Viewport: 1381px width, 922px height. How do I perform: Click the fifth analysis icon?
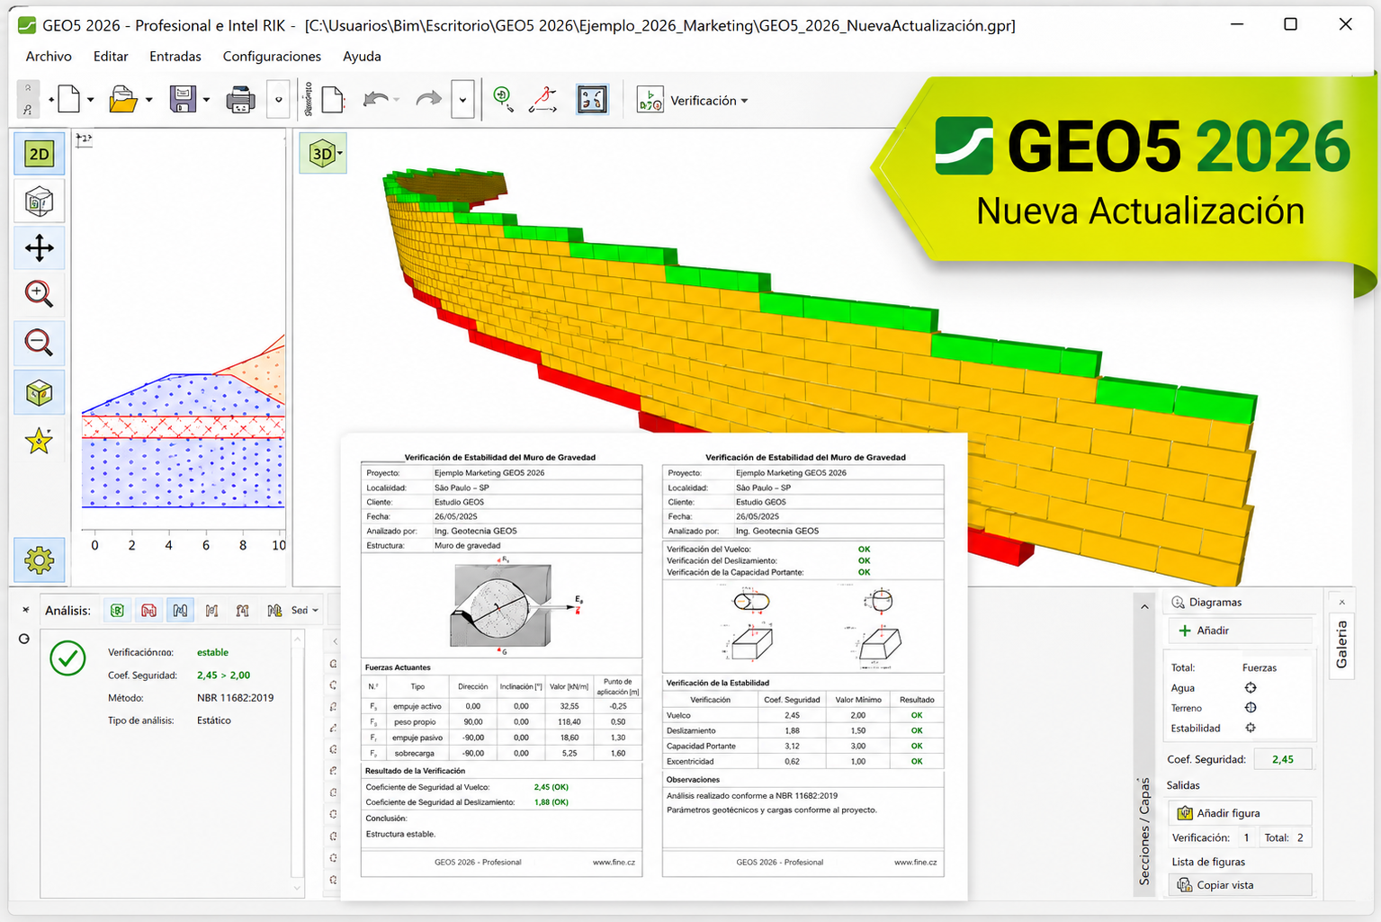click(243, 611)
